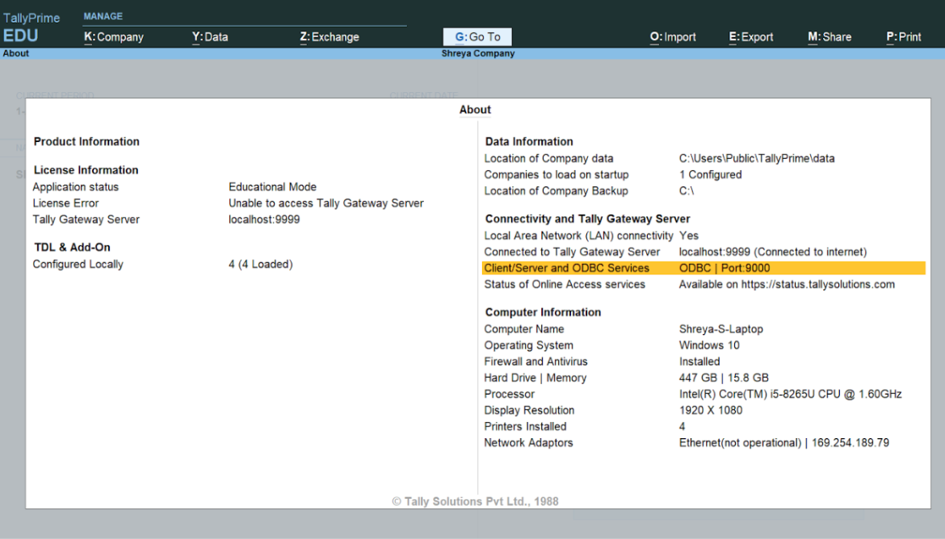Select the Display Resolution label
945x539 pixels.
click(x=529, y=410)
